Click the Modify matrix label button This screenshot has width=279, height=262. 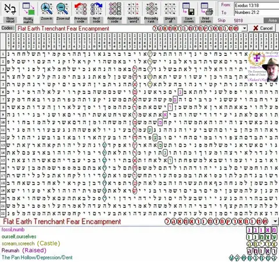click(28, 20)
